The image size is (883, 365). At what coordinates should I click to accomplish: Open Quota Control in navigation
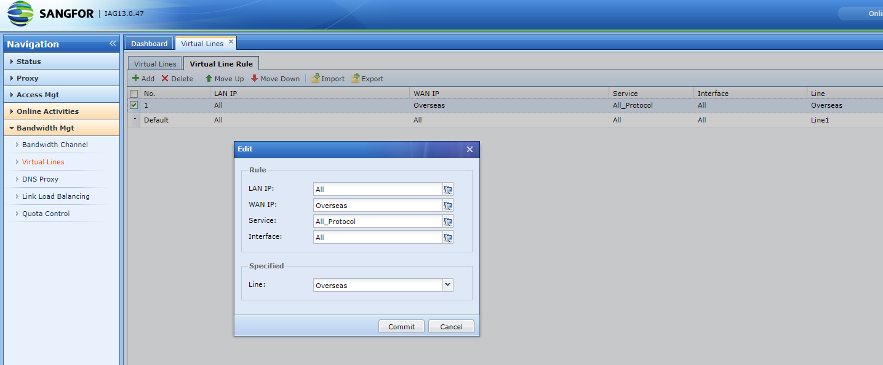point(46,214)
